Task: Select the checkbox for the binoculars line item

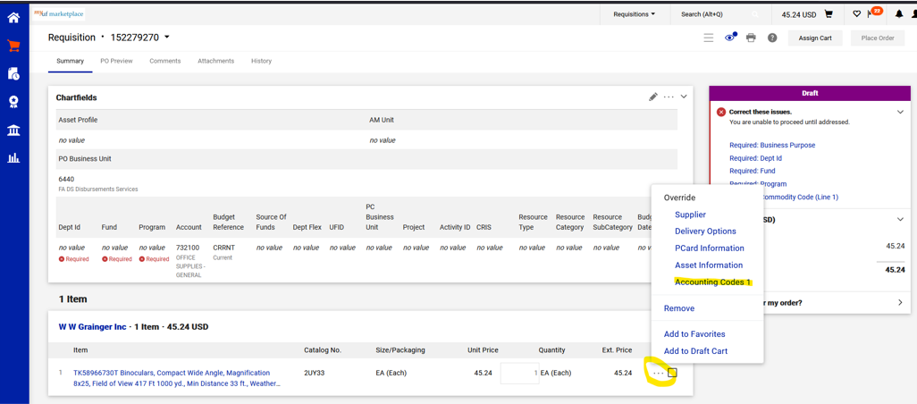Action: click(x=673, y=373)
